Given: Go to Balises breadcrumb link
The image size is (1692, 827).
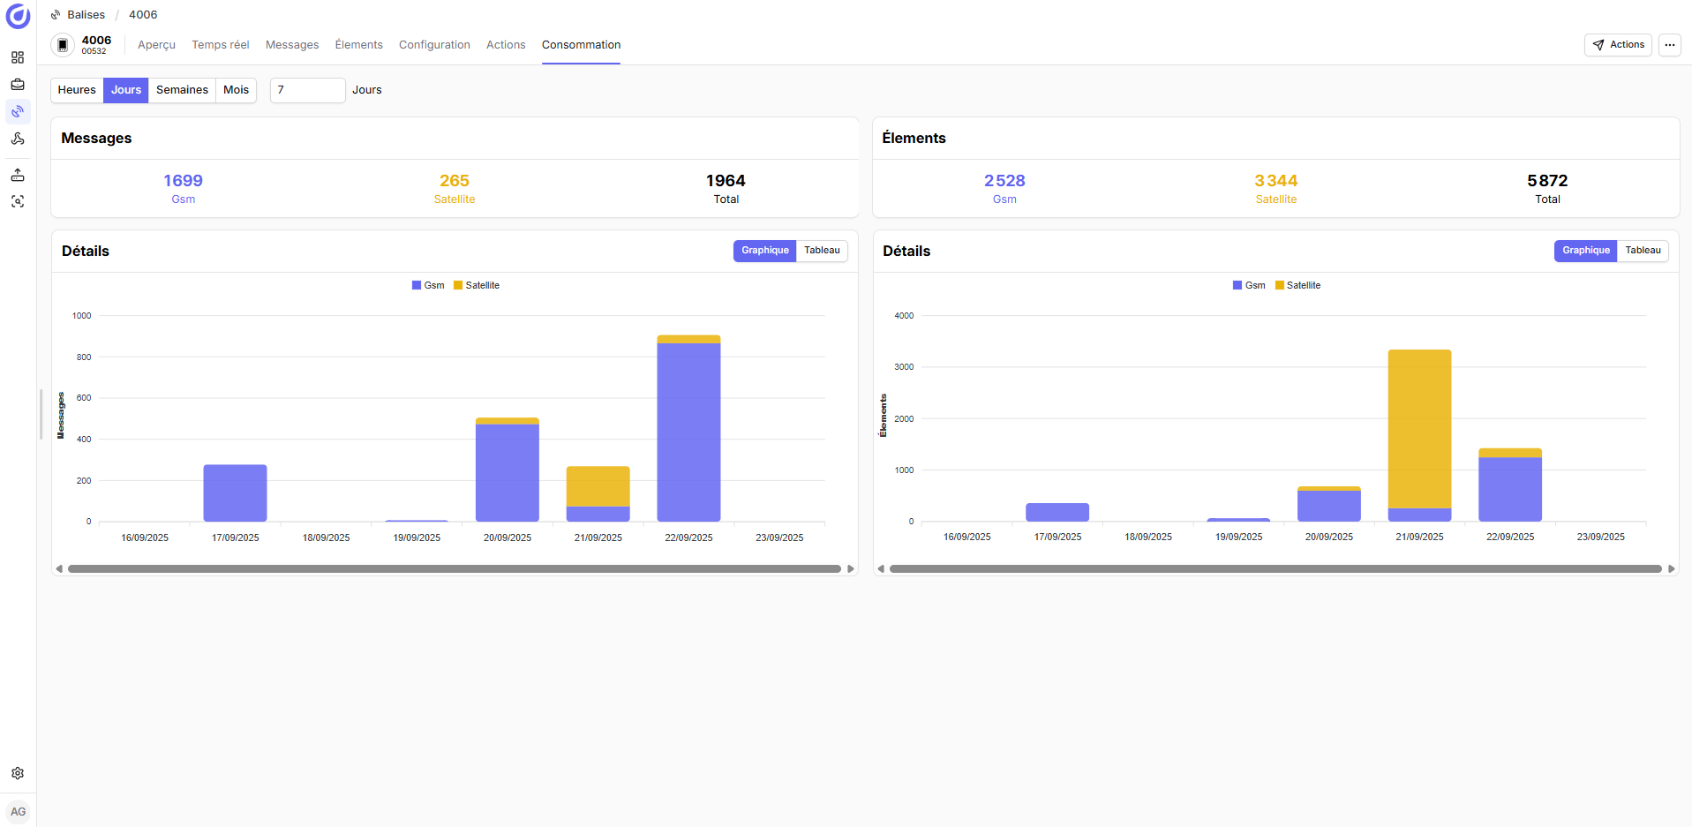Looking at the screenshot, I should tap(86, 15).
